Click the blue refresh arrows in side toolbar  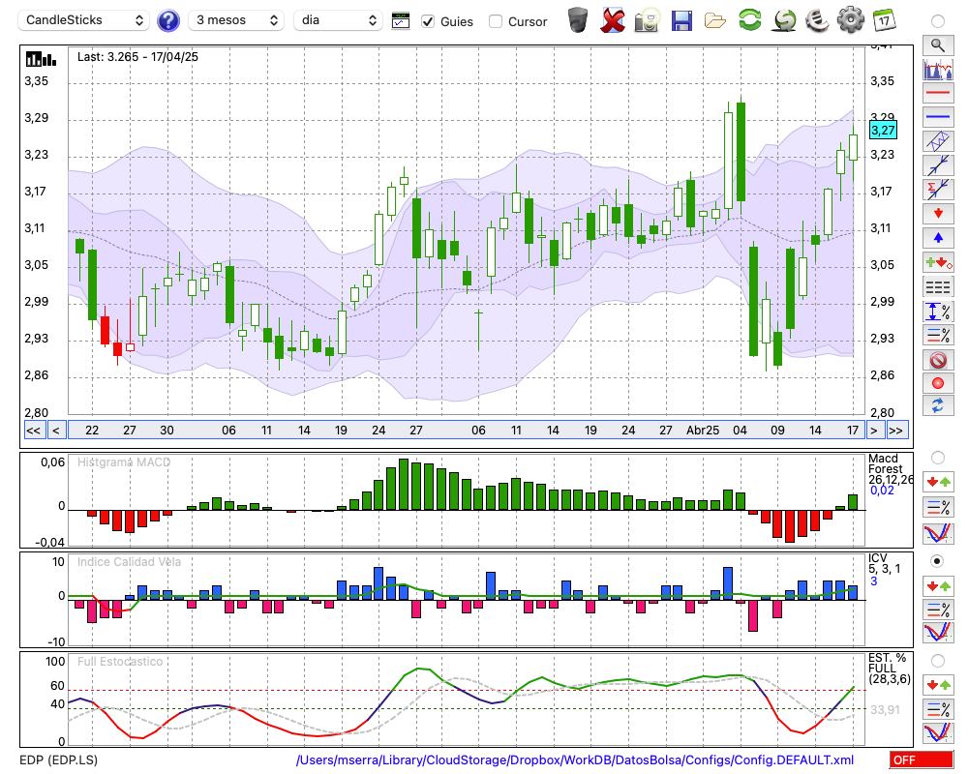938,405
